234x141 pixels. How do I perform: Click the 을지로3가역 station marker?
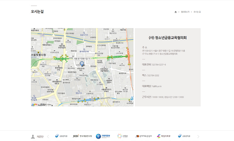(119, 57)
